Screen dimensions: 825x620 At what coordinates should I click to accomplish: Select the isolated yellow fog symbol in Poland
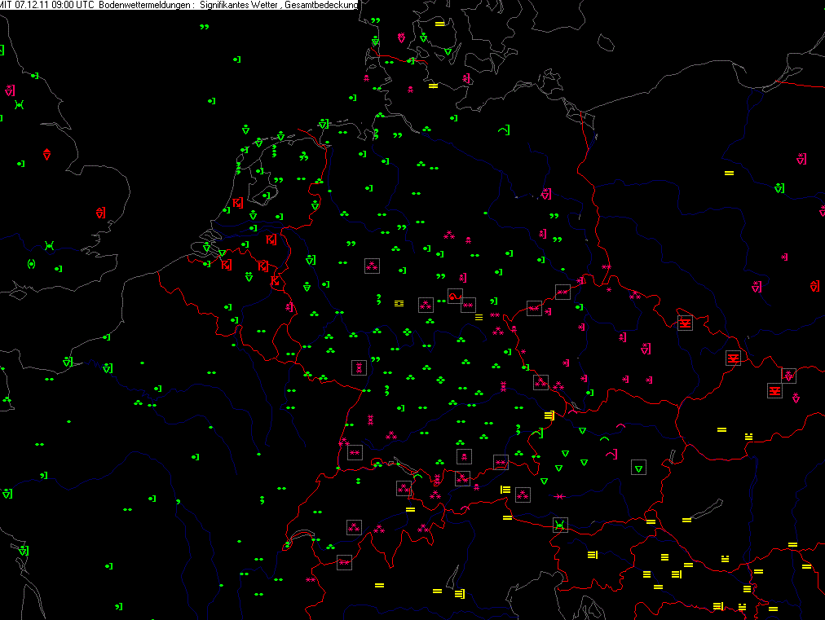click(729, 173)
